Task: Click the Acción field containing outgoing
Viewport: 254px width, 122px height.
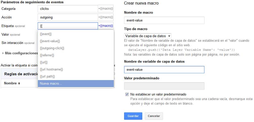Action: pyautogui.click(x=68, y=17)
